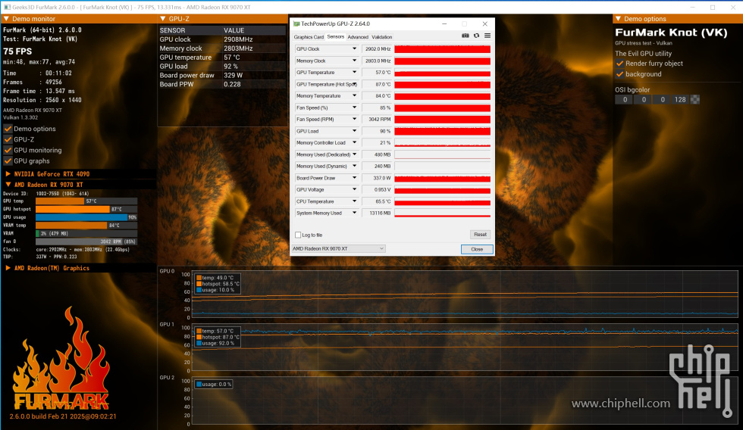Click the GPU usage 90% progress bar

pos(86,217)
